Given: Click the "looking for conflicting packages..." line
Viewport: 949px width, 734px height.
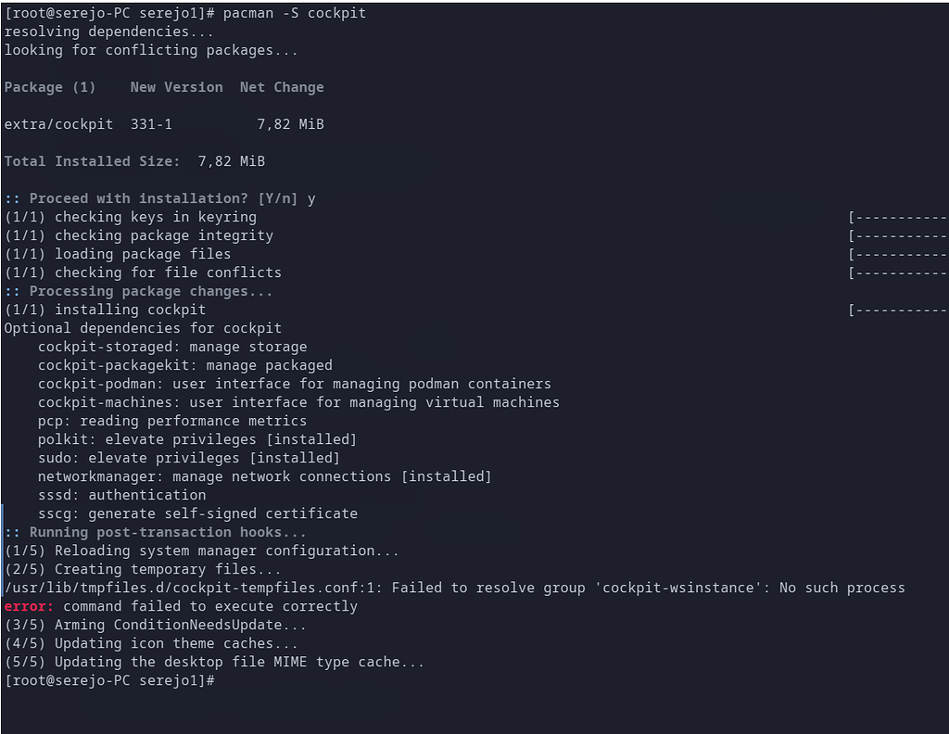Looking at the screenshot, I should point(151,50).
